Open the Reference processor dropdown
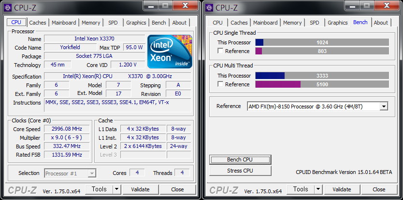 [x=384, y=107]
